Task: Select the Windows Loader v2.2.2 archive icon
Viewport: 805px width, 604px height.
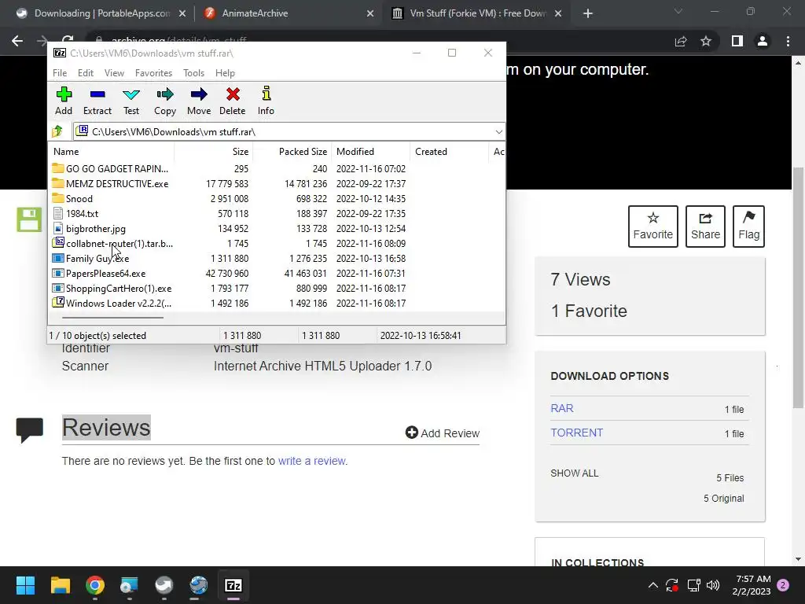Action: click(58, 303)
